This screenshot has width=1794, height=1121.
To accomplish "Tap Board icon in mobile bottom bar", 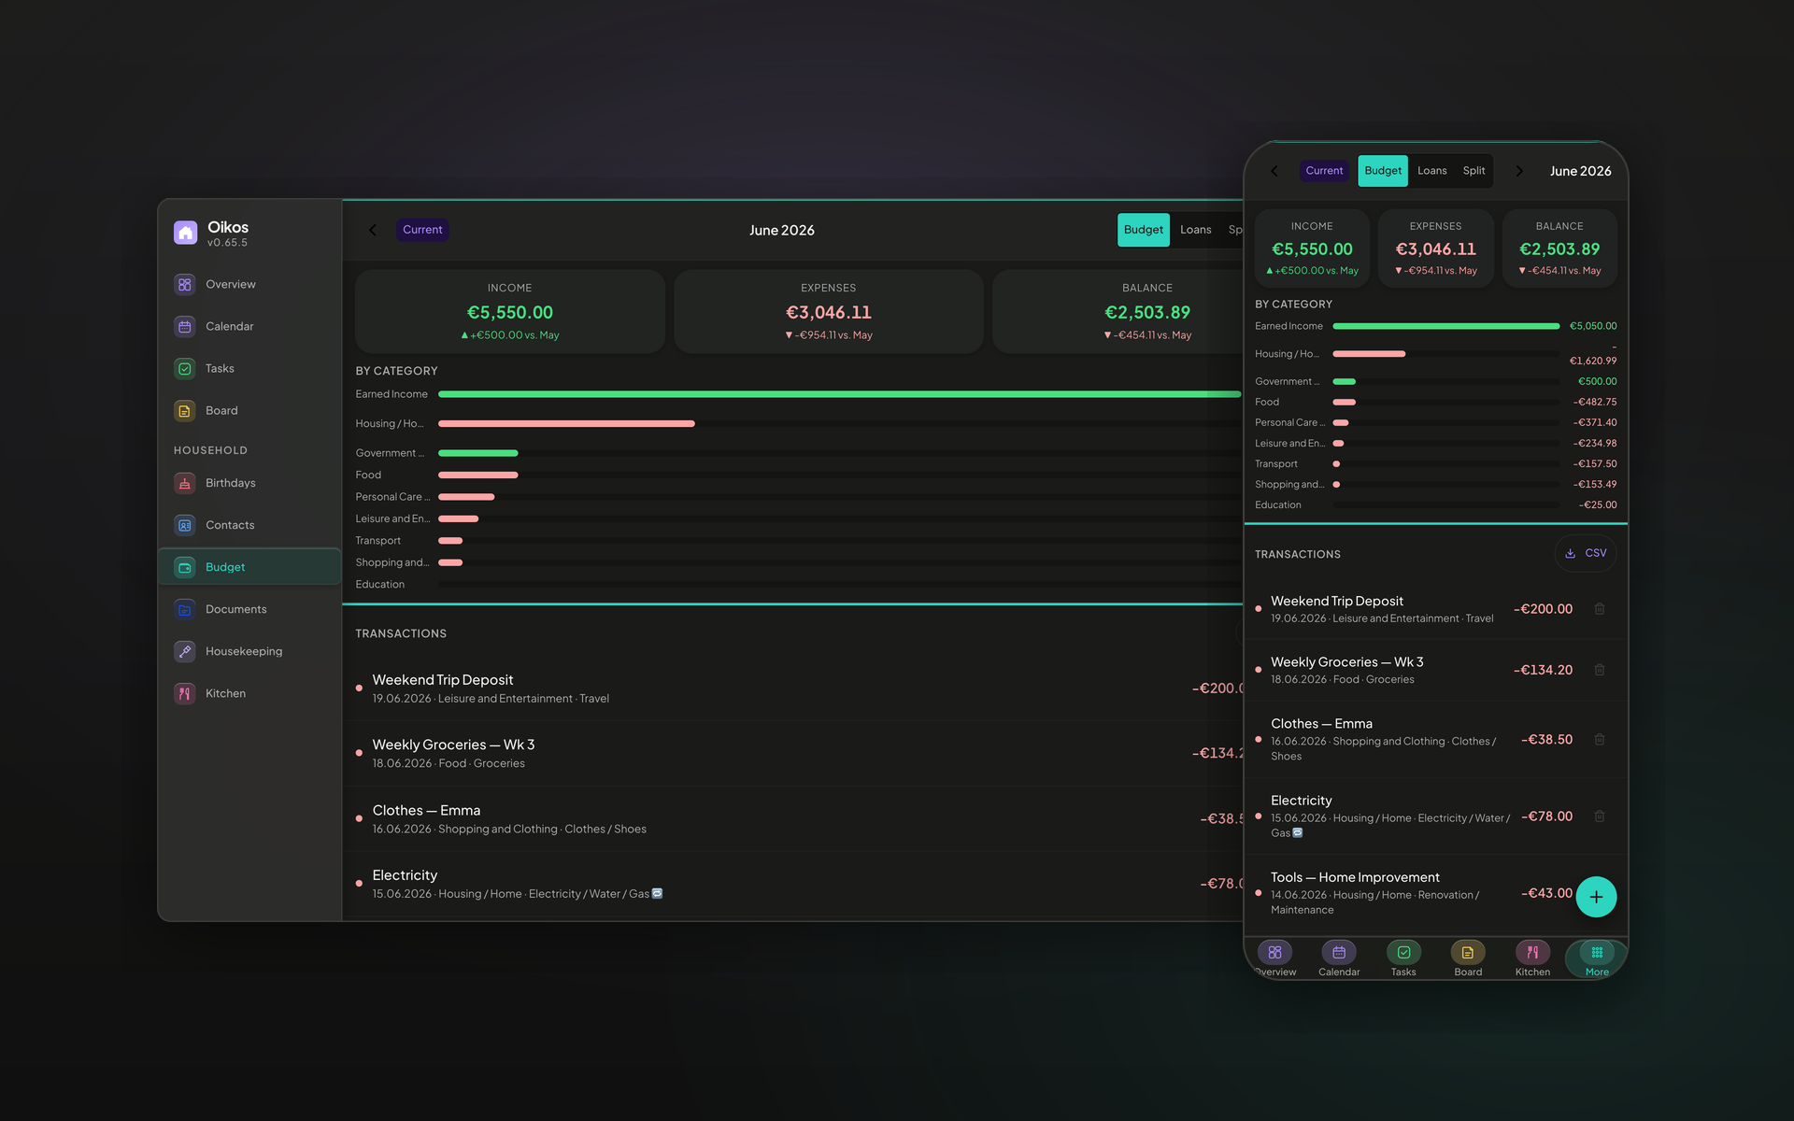I will click(1468, 952).
